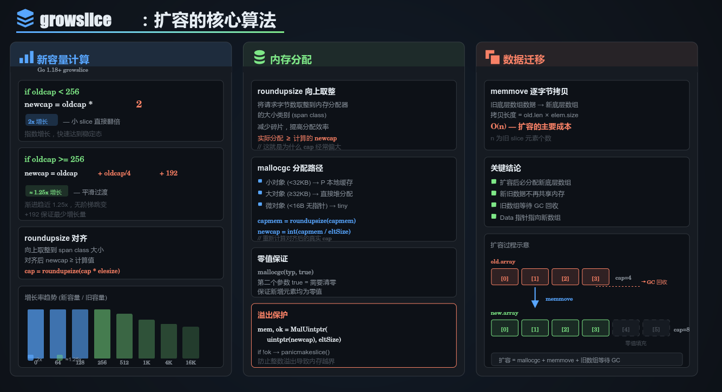Click the 扩容 = mallocgc + memmove summary box

pos(587,360)
